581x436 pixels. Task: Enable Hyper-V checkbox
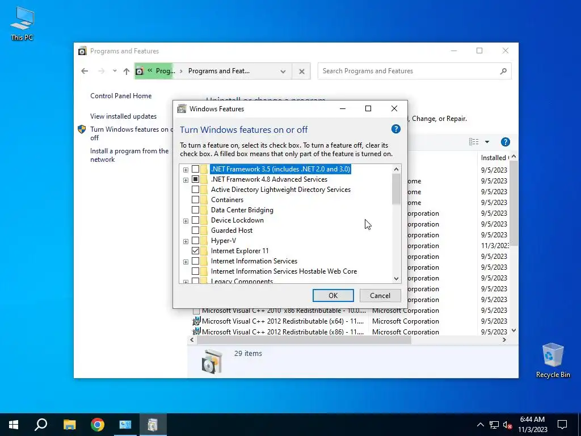[x=195, y=241]
